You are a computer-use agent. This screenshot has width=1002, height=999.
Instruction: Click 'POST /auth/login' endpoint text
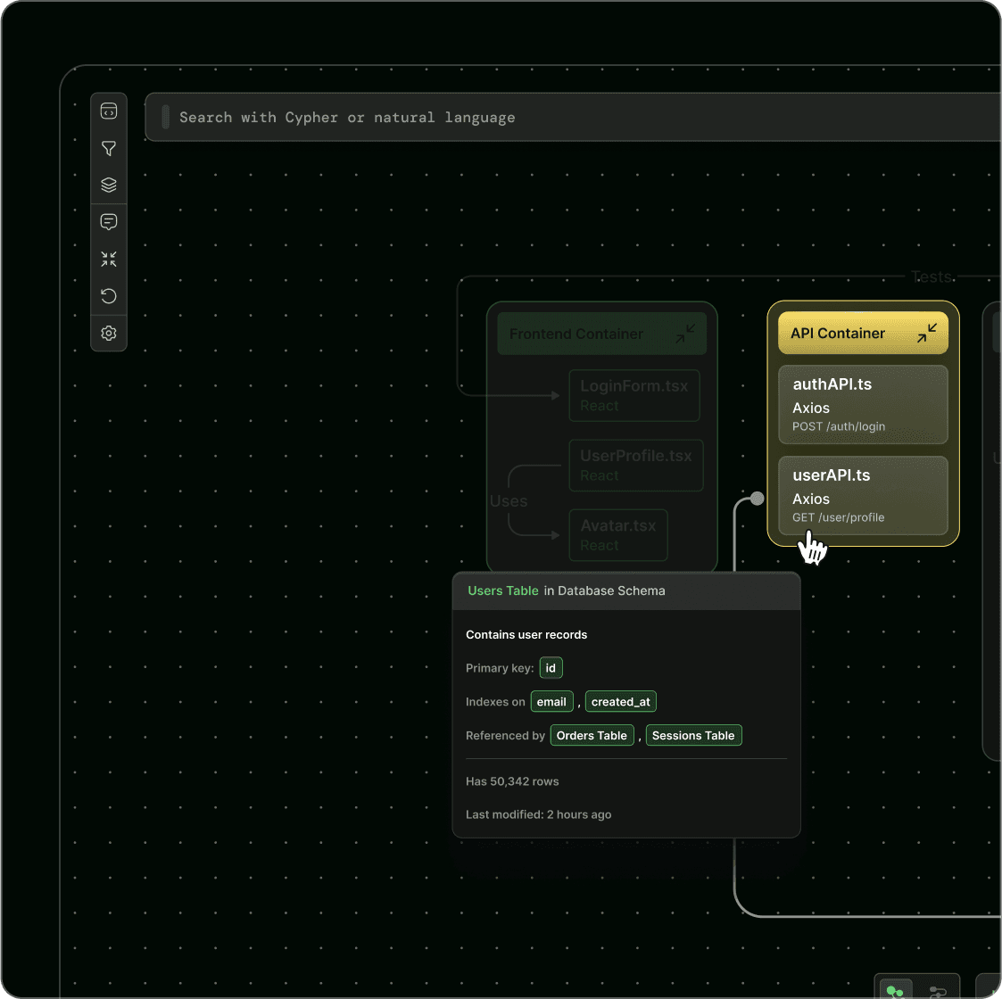coord(839,426)
